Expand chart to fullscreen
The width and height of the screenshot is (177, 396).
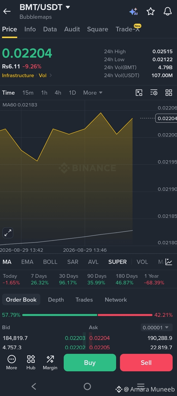[8, 233]
